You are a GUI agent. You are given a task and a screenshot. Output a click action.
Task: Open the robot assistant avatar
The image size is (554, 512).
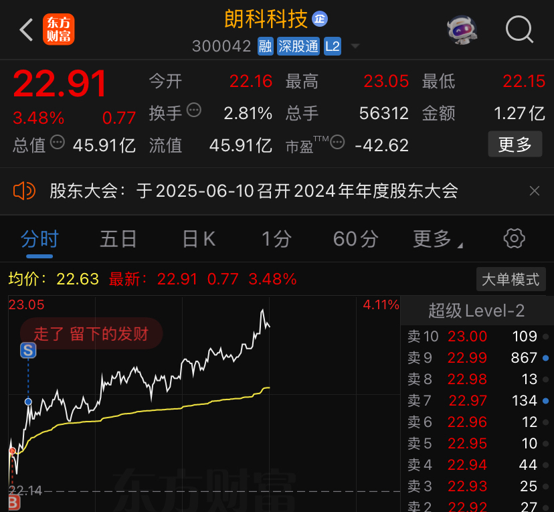[462, 29]
